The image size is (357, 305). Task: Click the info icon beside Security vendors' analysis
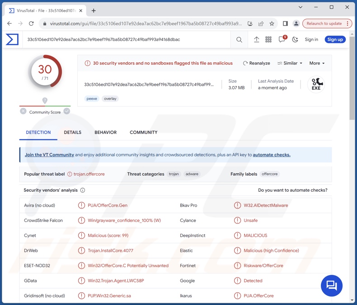83,190
